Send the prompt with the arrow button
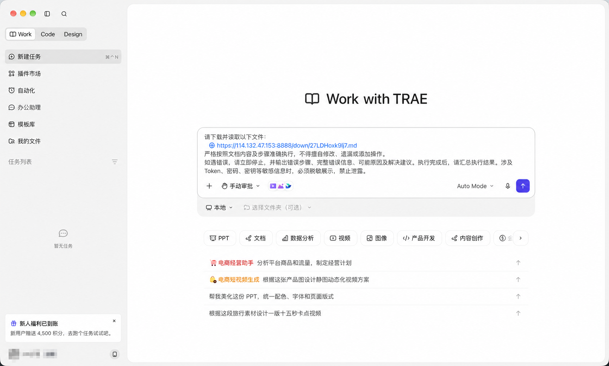 click(x=523, y=186)
